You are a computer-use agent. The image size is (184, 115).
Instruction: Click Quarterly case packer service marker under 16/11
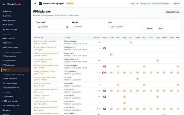(x=124, y=103)
